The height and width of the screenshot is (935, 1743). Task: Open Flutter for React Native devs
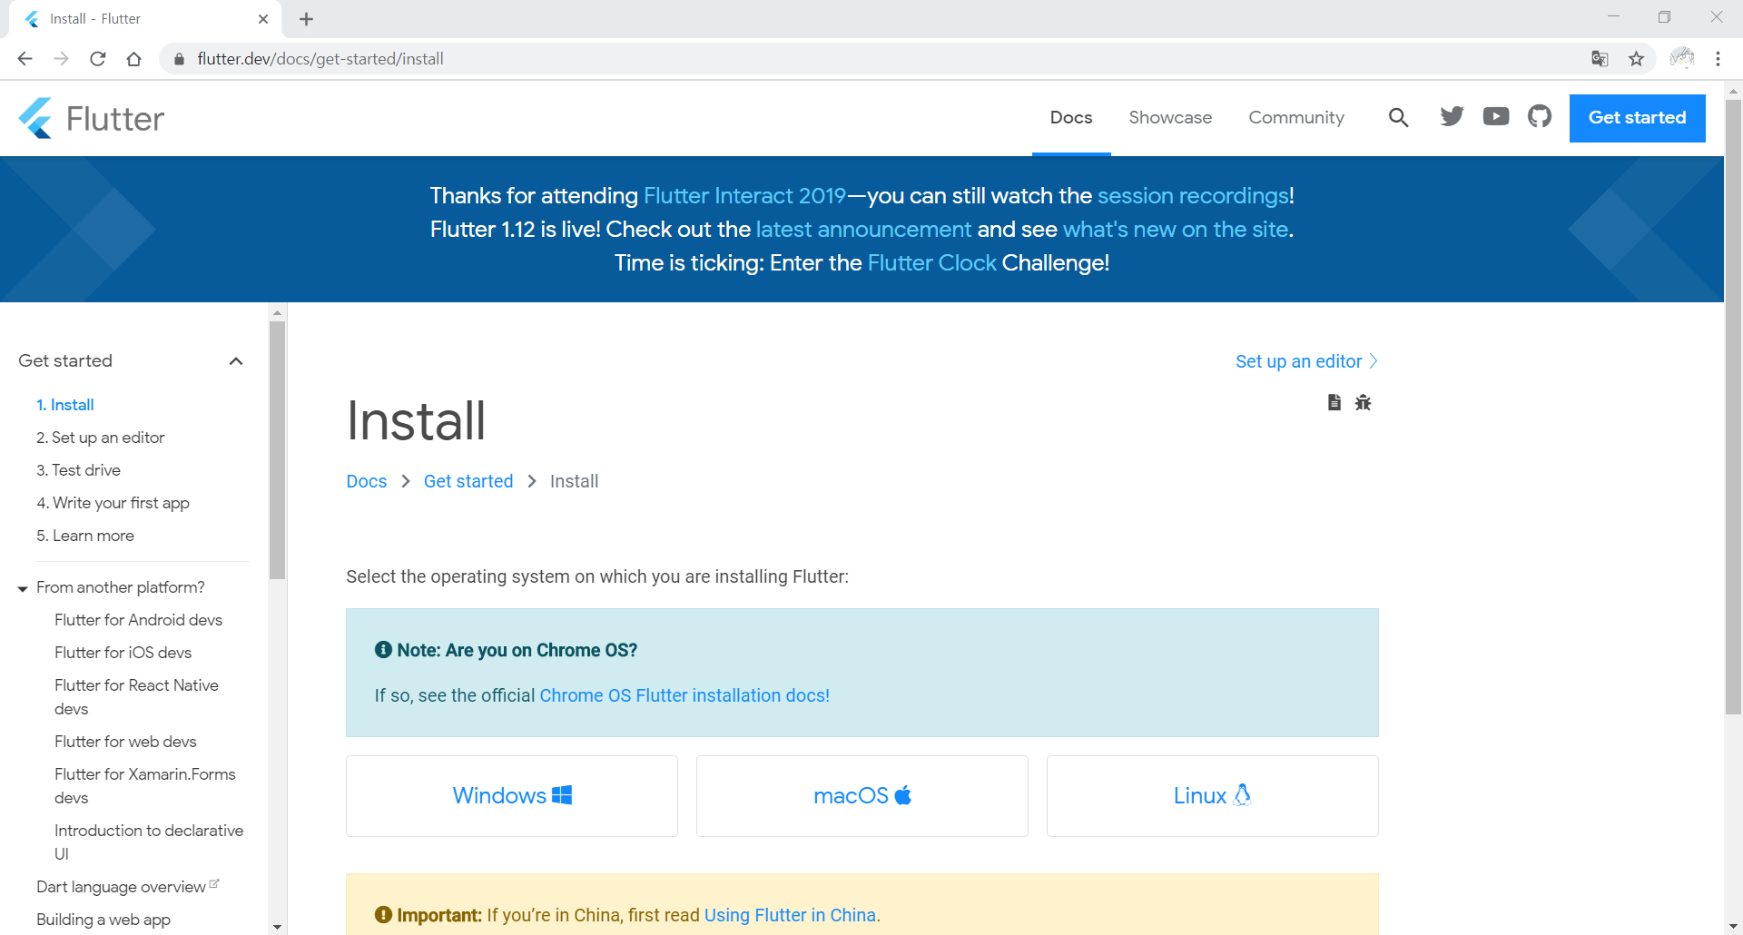click(x=136, y=697)
